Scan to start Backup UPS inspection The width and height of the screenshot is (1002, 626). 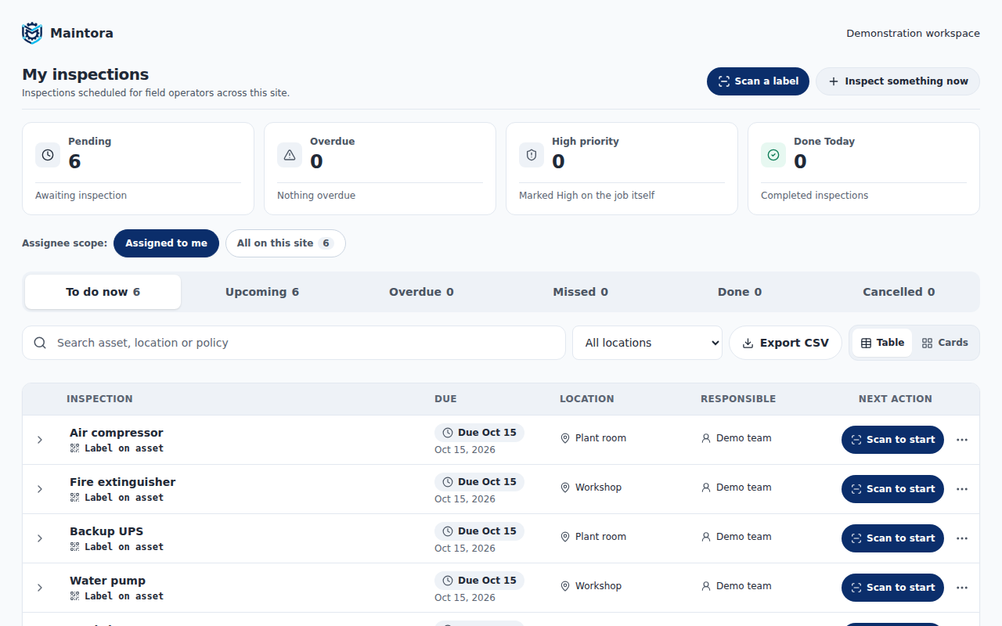(x=892, y=538)
